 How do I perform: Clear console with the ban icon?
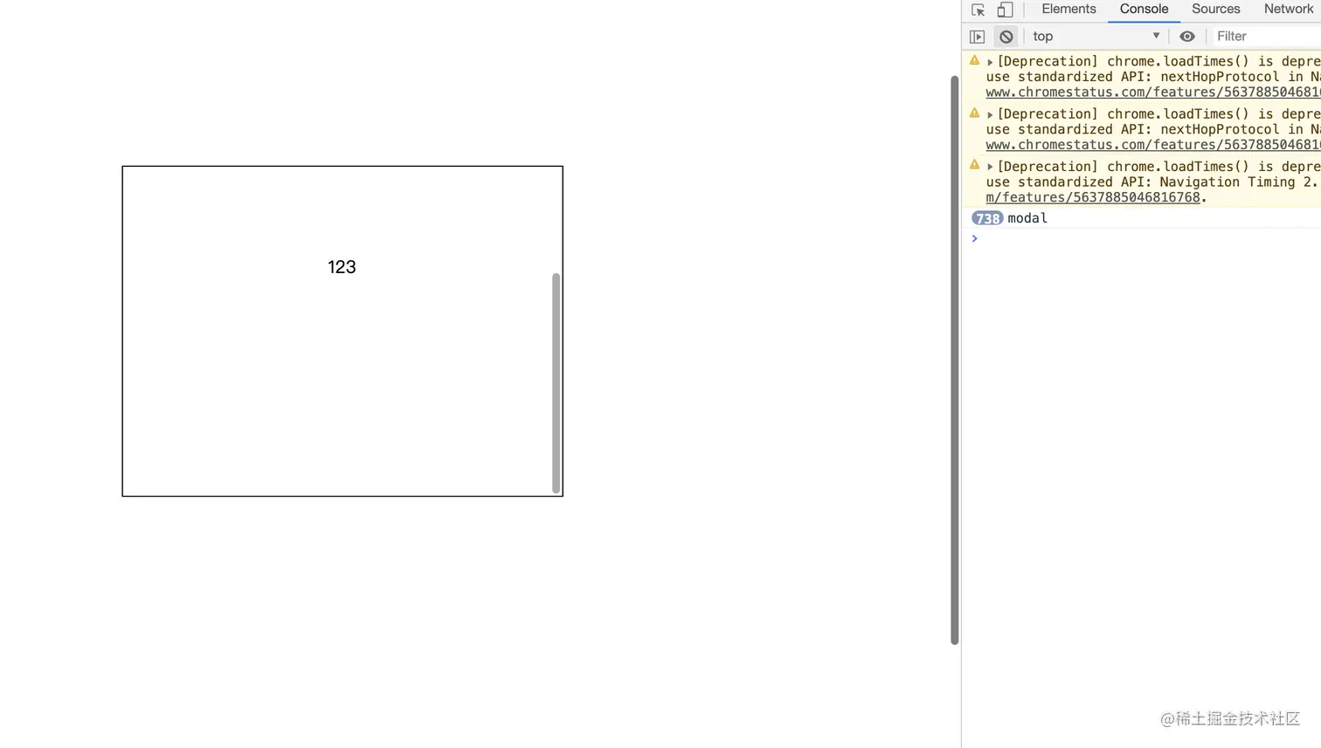tap(1006, 37)
